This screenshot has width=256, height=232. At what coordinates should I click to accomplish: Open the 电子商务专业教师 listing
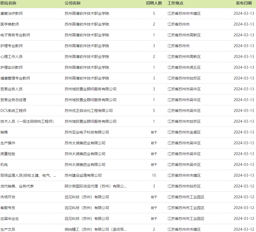[x=22, y=35]
